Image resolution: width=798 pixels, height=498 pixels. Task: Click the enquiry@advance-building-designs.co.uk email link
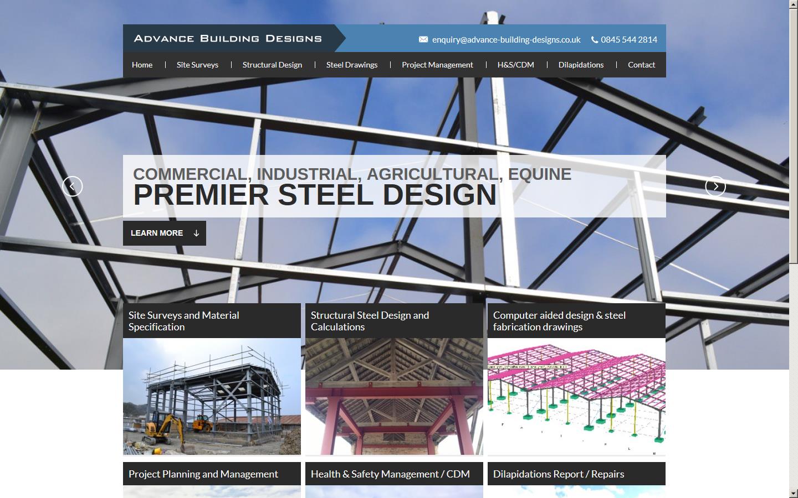tap(505, 39)
